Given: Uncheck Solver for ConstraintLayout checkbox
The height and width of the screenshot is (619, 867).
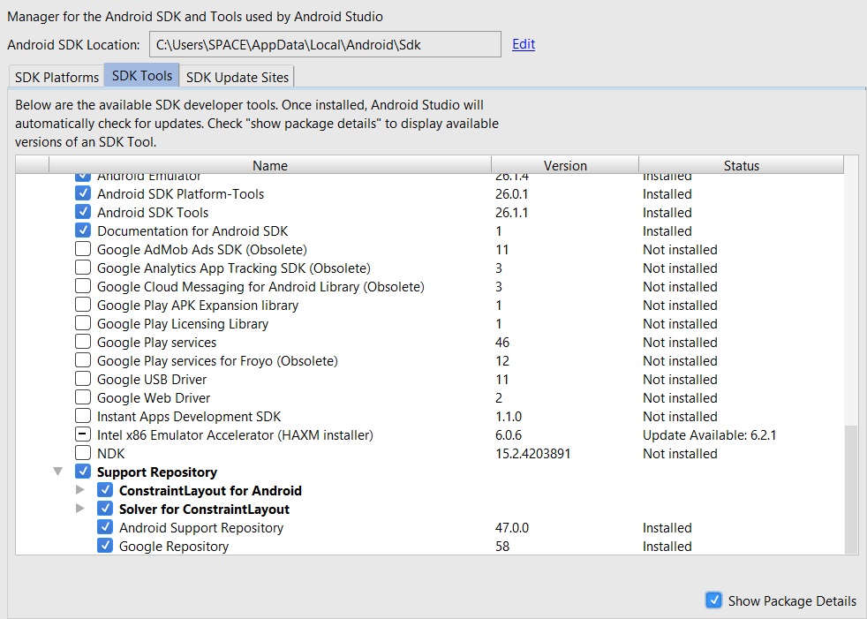Looking at the screenshot, I should [x=105, y=509].
